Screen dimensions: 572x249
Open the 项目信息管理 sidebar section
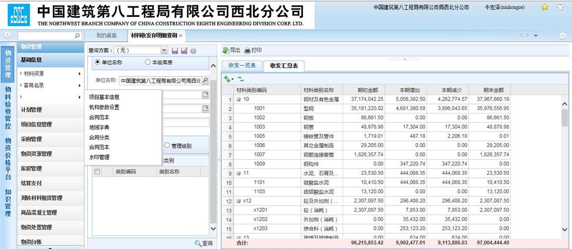click(x=51, y=124)
